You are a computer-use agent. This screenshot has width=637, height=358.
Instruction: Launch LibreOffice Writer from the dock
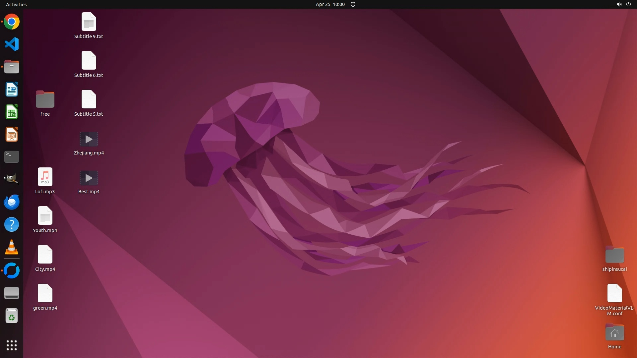coord(12,89)
